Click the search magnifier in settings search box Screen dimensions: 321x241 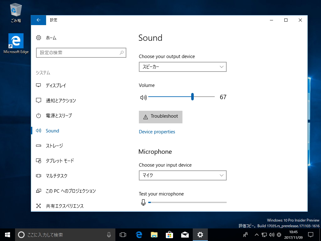coord(122,53)
